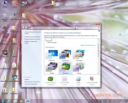This screenshot has width=128, height=103.
Task: Open the green leaf desktop shortcut
Action: click(15, 54)
